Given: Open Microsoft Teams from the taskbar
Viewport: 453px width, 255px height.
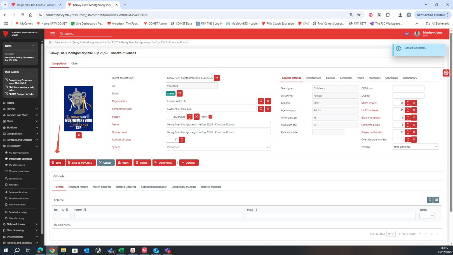Looking at the screenshot, I should pos(167,250).
